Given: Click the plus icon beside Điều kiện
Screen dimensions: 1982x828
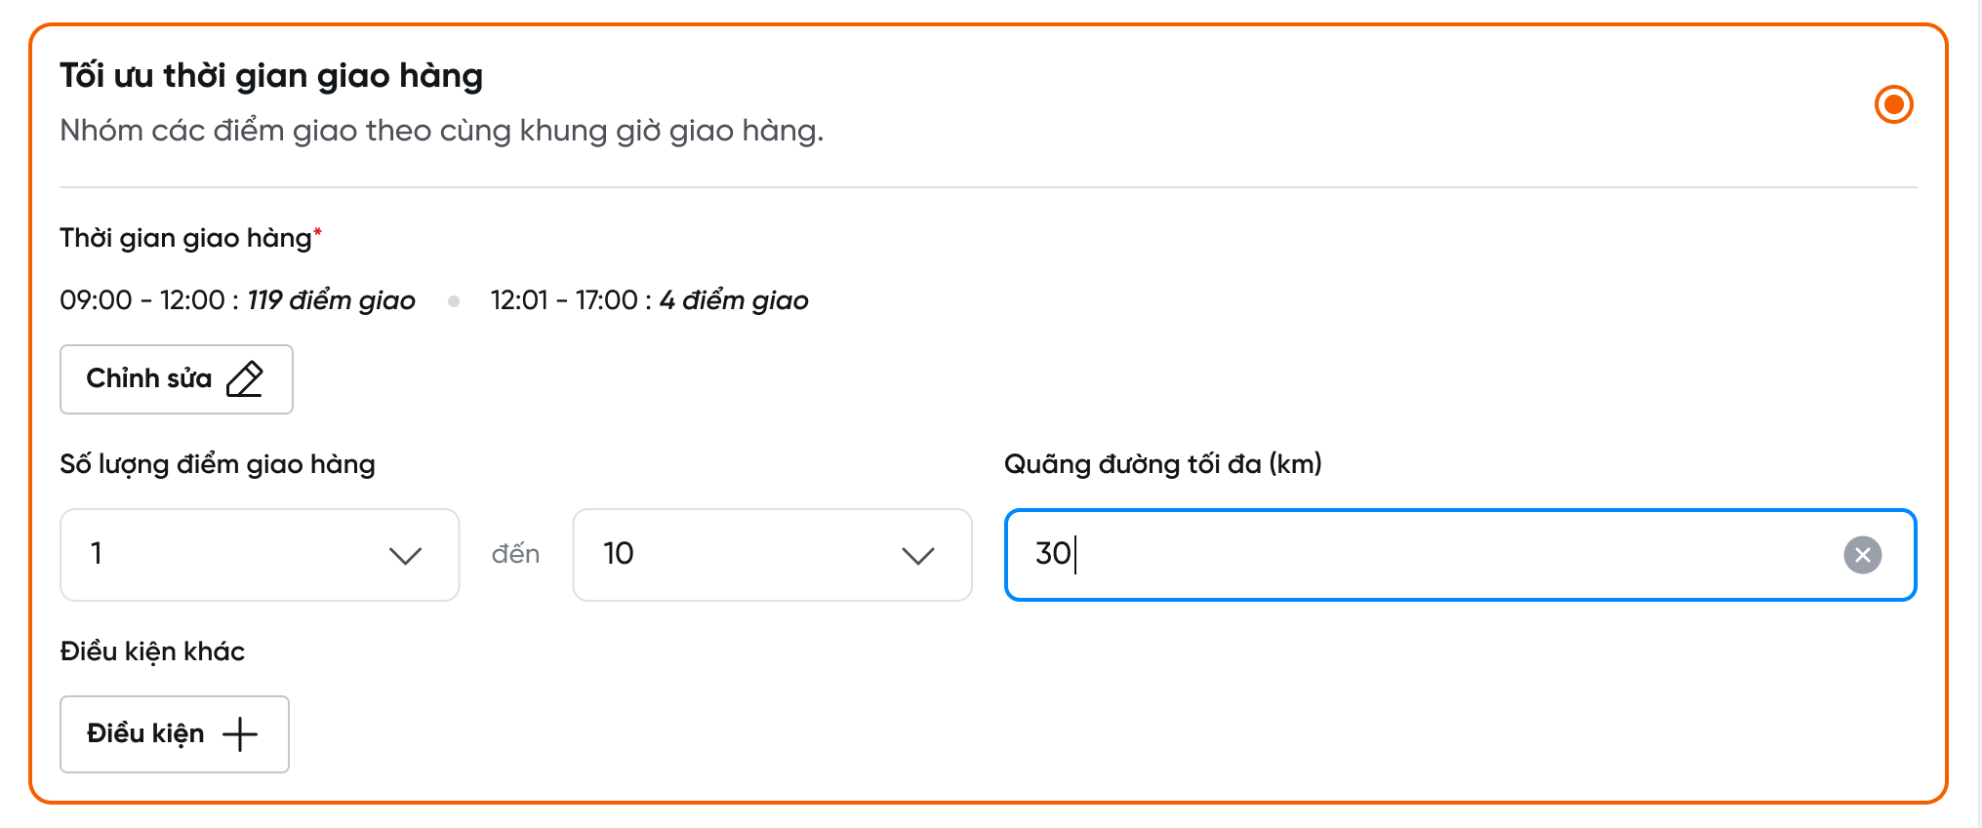Looking at the screenshot, I should [x=240, y=734].
